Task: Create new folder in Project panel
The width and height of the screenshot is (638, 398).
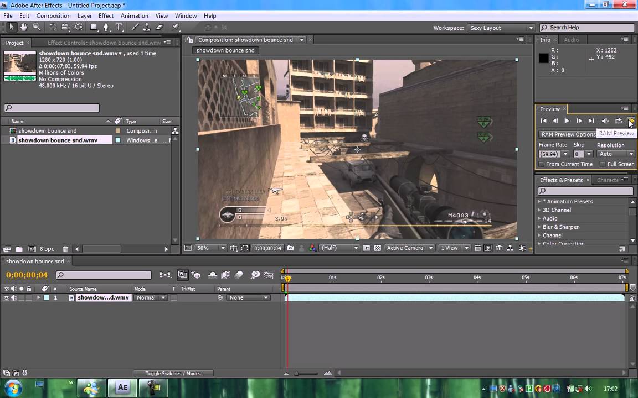Action: [19, 249]
